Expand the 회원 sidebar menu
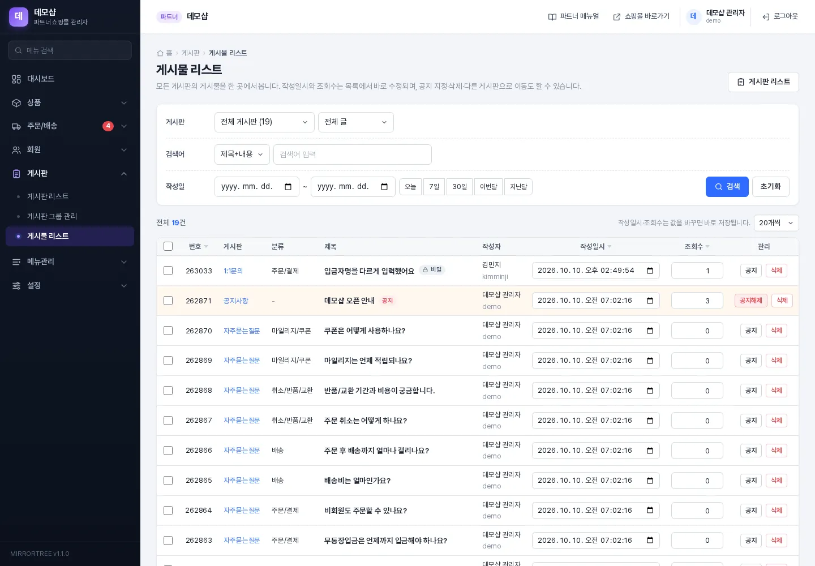This screenshot has width=815, height=566. pyautogui.click(x=70, y=149)
